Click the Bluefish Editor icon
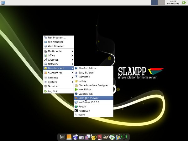The image size is (188, 141). [x=76, y=68]
